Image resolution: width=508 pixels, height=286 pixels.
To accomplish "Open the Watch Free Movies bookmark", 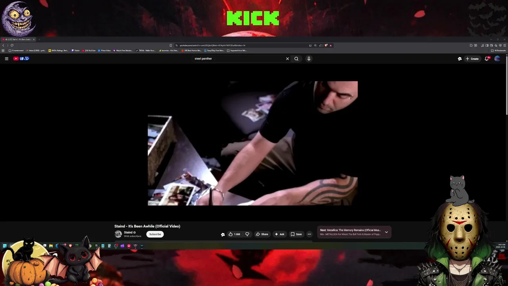I will tap(123, 50).
